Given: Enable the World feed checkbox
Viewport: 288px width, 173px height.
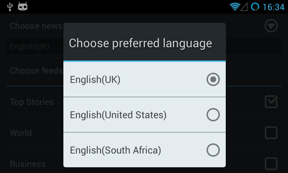Looking at the screenshot, I should coord(271,133).
